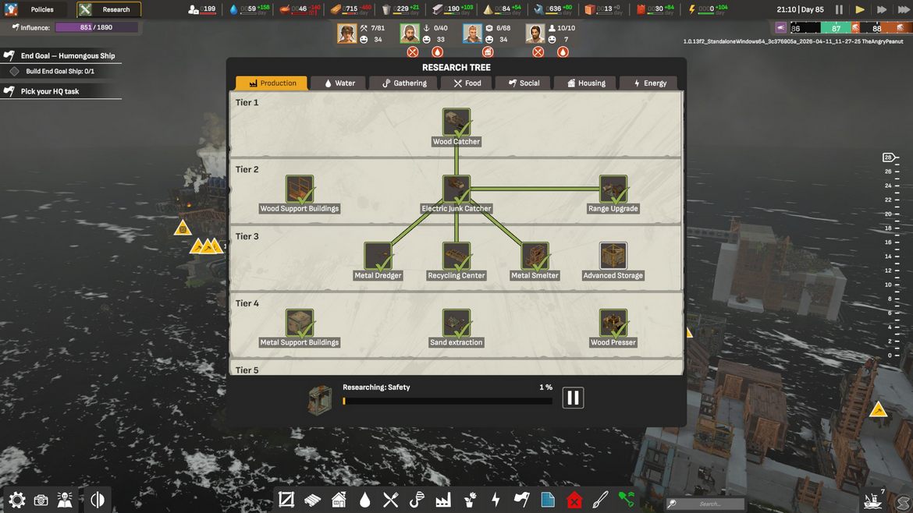Screen dimensions: 913x513
Task: Click the Research button in top bar
Action: click(109, 9)
